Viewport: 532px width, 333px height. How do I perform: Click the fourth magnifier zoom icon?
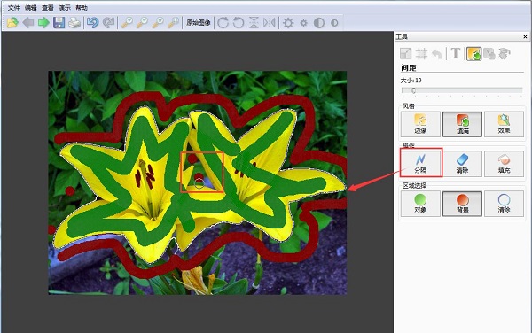pos(174,23)
